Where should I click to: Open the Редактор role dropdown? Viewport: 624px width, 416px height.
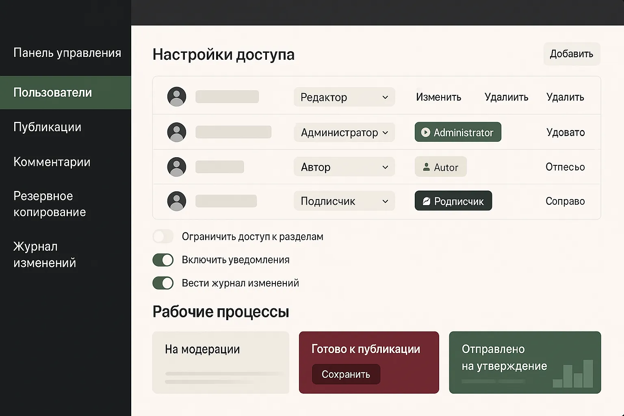[344, 97]
